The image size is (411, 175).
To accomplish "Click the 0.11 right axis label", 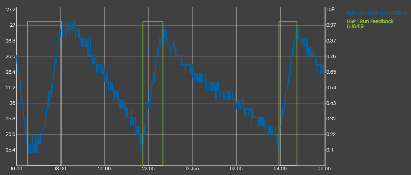I will coord(330,150).
